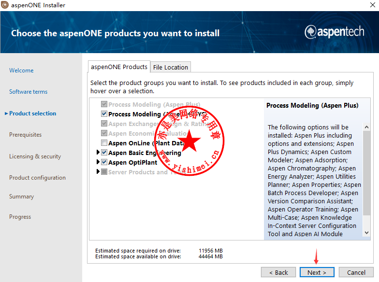Click the 44464 MB available space value

pyautogui.click(x=211, y=256)
